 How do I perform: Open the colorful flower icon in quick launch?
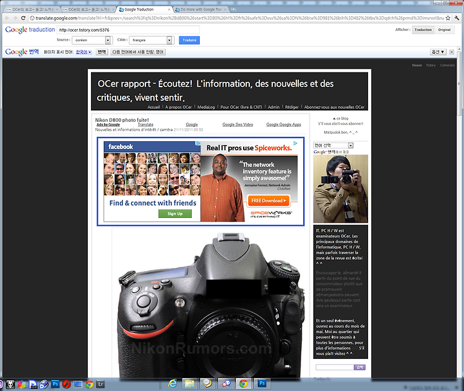pos(22,384)
